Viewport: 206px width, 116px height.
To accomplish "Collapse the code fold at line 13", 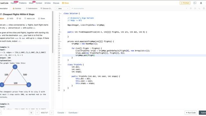I will pos(61,42).
